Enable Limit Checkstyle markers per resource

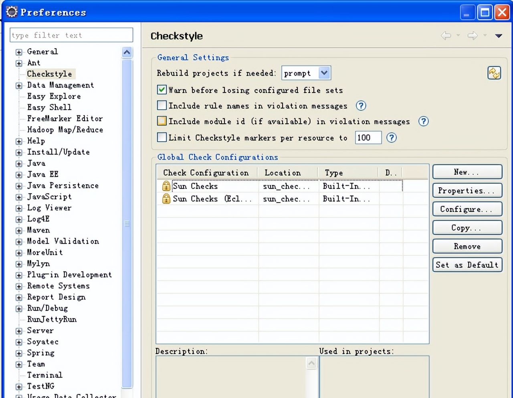(x=162, y=137)
